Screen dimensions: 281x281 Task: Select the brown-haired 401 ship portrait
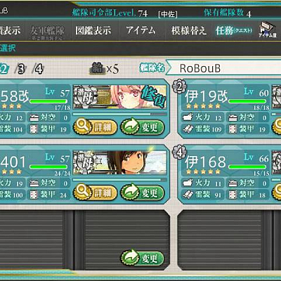point(120,163)
